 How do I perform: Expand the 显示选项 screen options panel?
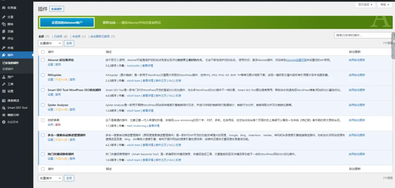365,4
